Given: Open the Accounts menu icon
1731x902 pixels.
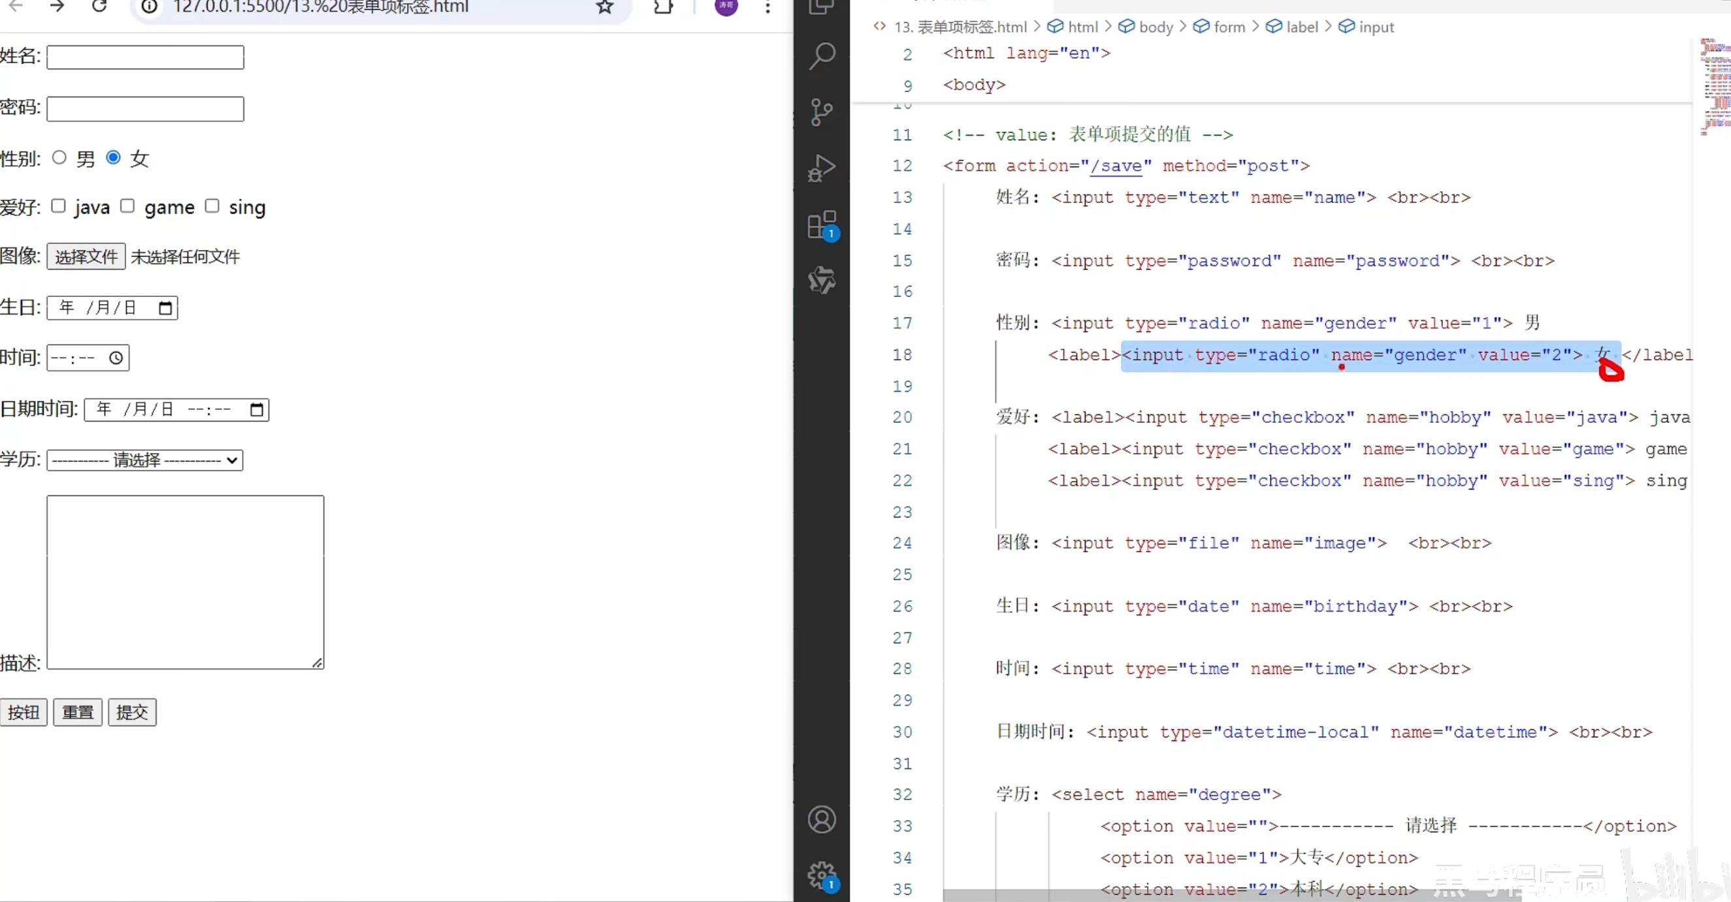Looking at the screenshot, I should pyautogui.click(x=821, y=819).
